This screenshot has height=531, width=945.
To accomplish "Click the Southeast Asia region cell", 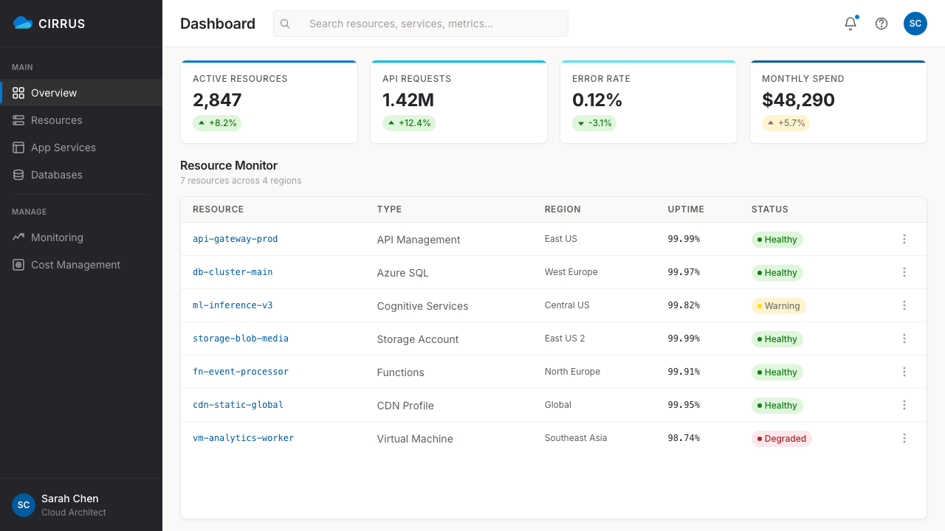I will point(576,438).
